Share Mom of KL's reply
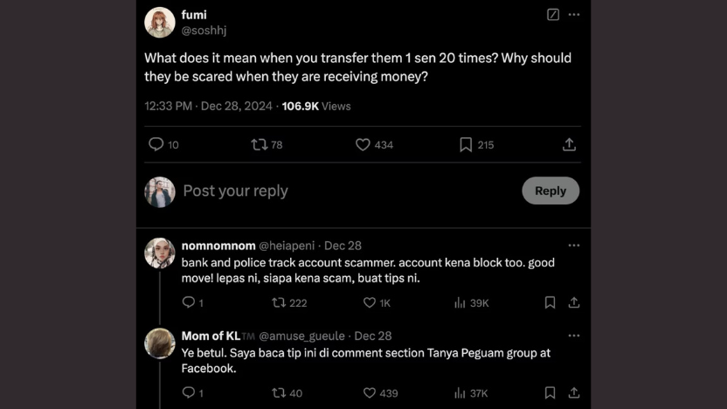Viewport: 727px width, 409px height. pos(574,392)
